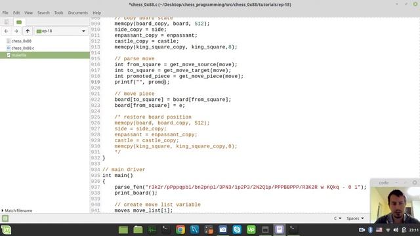
Task: Open the Documents menu
Action: tap(77, 13)
